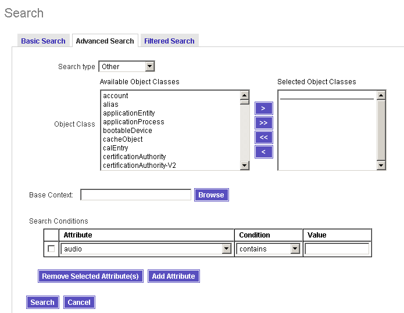Image resolution: width=404 pixels, height=313 pixels.
Task: Remove all classes with << button
Action: (263, 137)
